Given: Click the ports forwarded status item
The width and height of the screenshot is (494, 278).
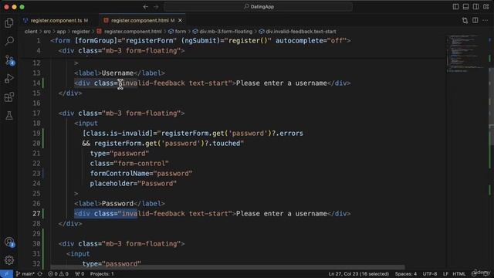Looking at the screenshot, I should [80, 274].
